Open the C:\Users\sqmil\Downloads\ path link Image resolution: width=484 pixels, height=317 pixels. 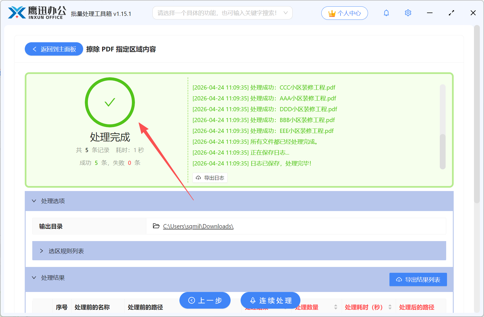198,226
